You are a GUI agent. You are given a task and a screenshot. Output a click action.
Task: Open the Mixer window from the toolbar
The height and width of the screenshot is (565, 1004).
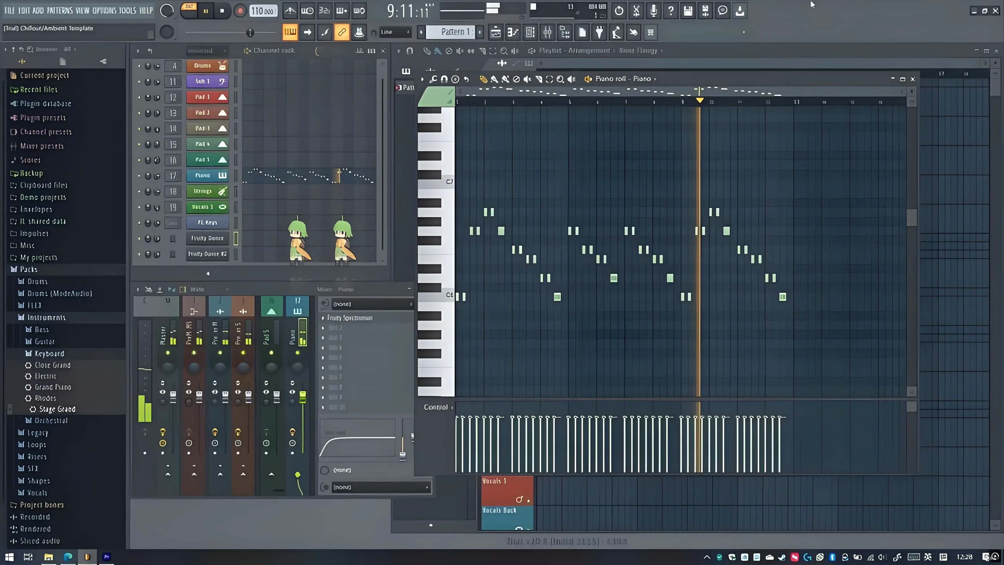[x=547, y=32]
